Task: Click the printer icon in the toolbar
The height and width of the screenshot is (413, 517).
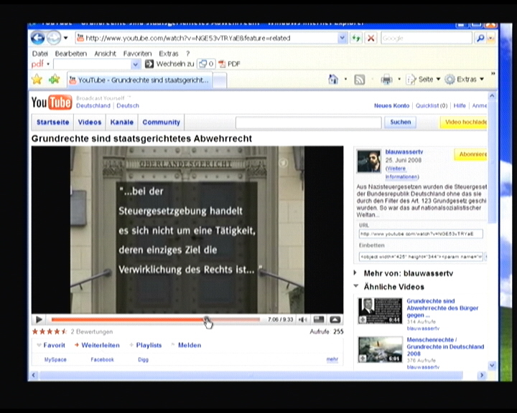Action: [386, 80]
